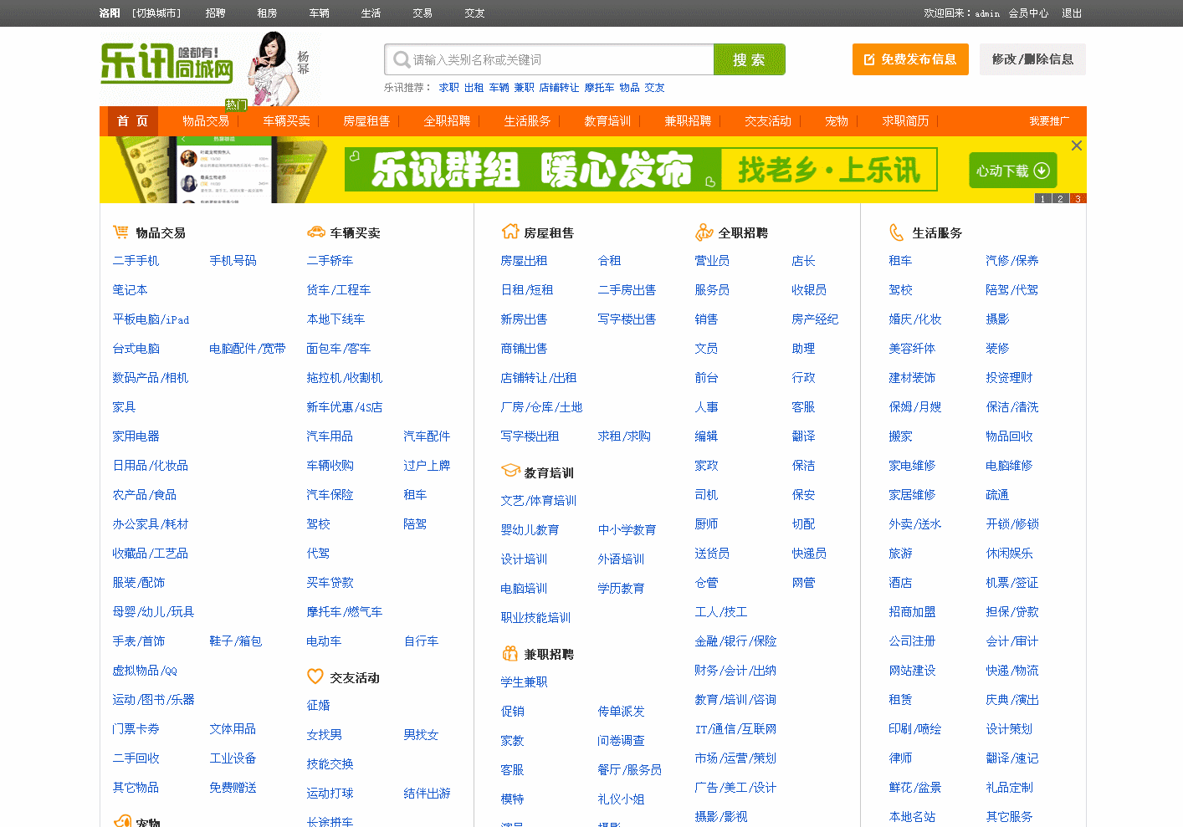Screen dimensions: 1183x827
Task: Click the car icon beside 车辆买卖
Action: (315, 232)
